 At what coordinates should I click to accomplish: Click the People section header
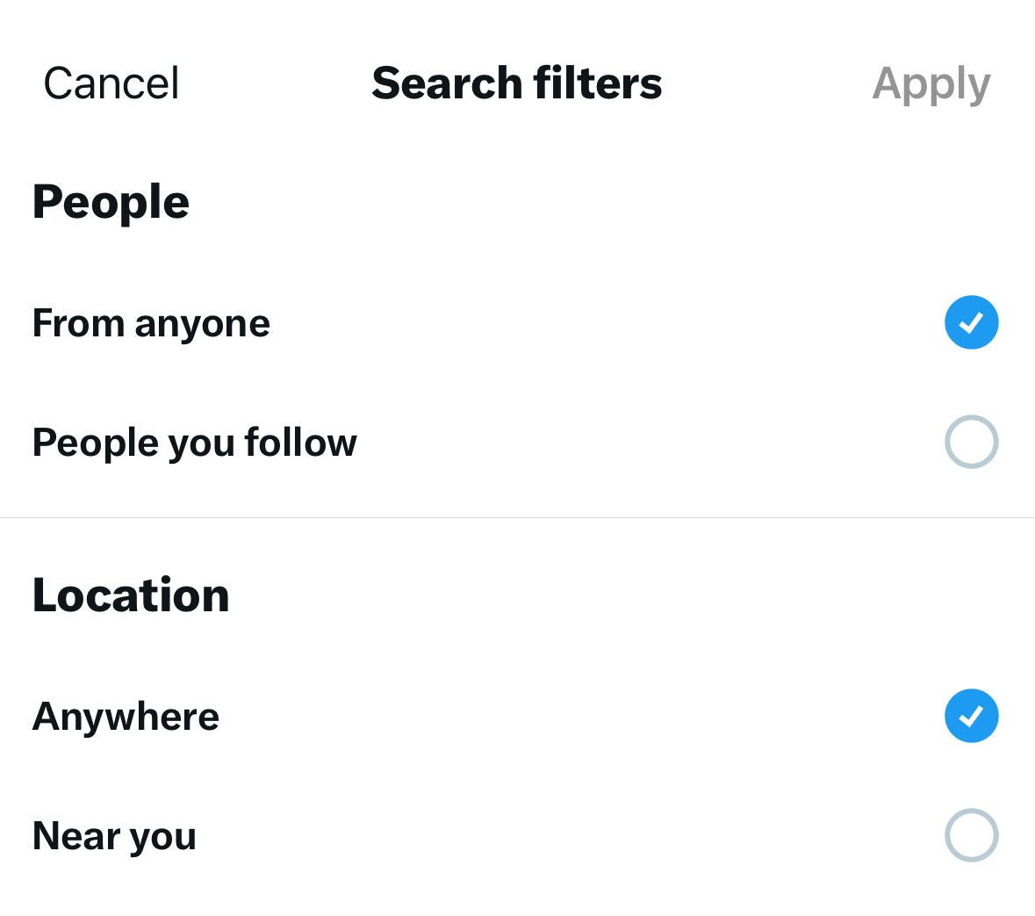point(111,200)
